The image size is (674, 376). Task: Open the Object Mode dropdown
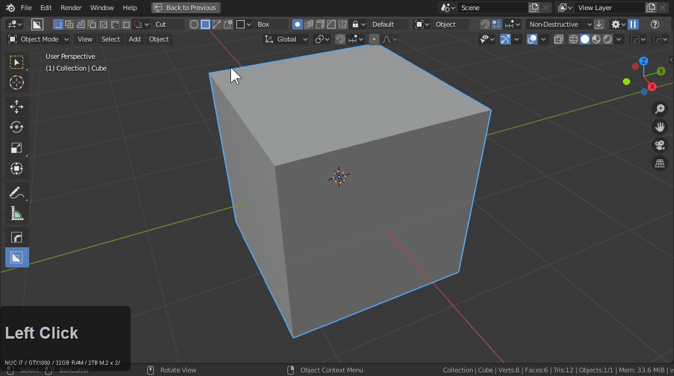[x=39, y=39]
